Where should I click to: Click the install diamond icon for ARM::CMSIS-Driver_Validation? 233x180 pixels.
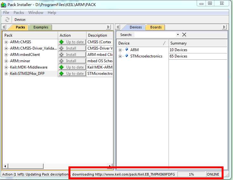click(61, 48)
